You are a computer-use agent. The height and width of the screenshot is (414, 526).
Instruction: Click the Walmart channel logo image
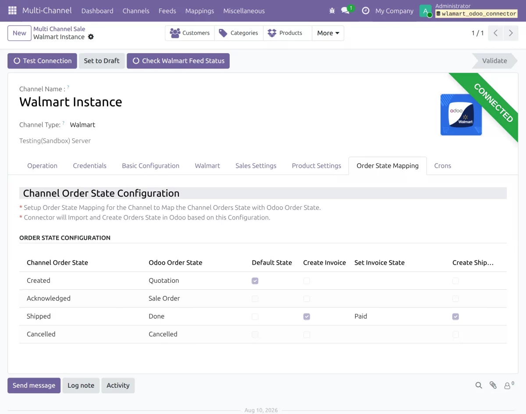[x=461, y=115]
